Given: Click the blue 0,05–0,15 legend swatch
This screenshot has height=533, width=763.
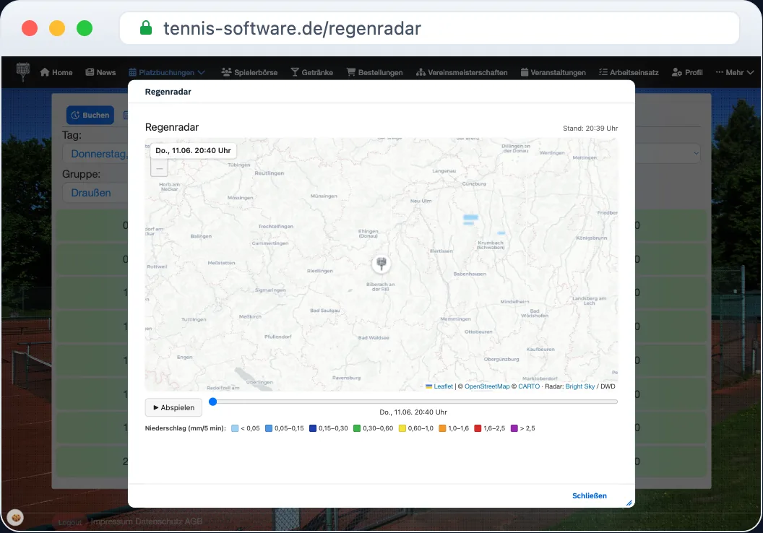Looking at the screenshot, I should point(269,428).
